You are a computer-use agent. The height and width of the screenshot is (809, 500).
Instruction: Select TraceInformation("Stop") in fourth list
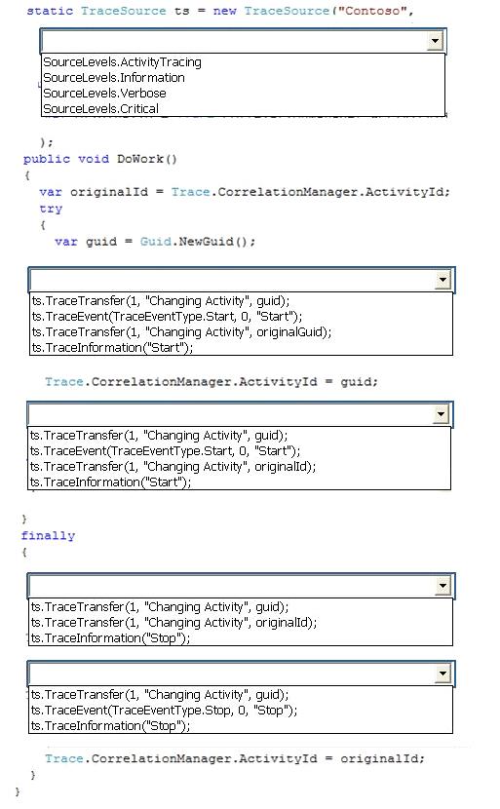110,638
